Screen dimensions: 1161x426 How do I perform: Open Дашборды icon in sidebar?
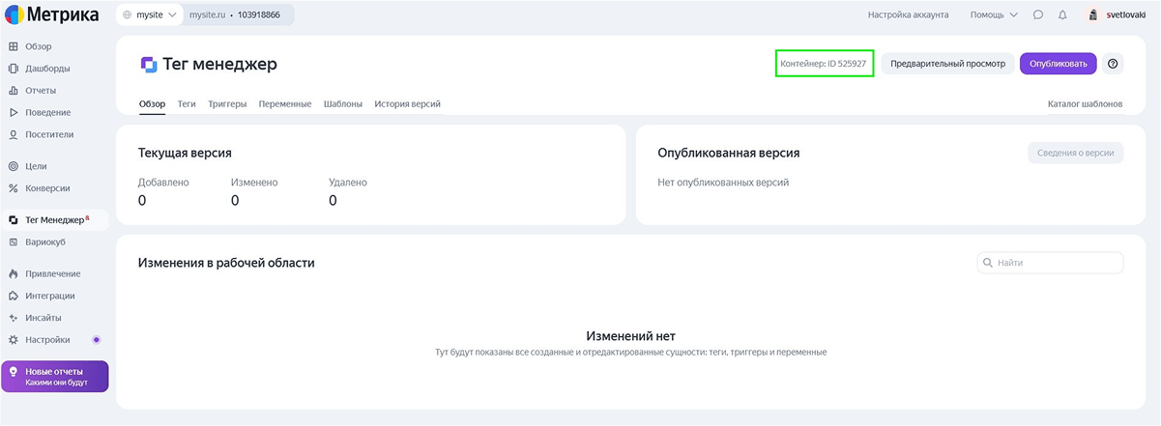[x=14, y=69]
